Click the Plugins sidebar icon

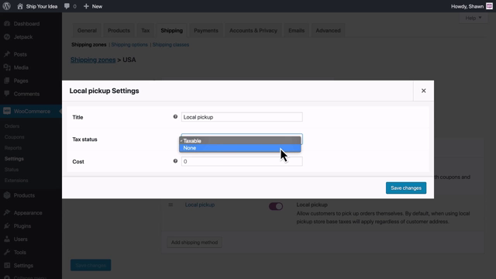click(x=7, y=226)
